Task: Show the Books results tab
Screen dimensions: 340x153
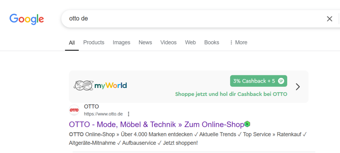Action: [212, 42]
